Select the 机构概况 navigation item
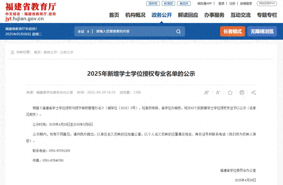The width and height of the screenshot is (283, 185). [135, 15]
